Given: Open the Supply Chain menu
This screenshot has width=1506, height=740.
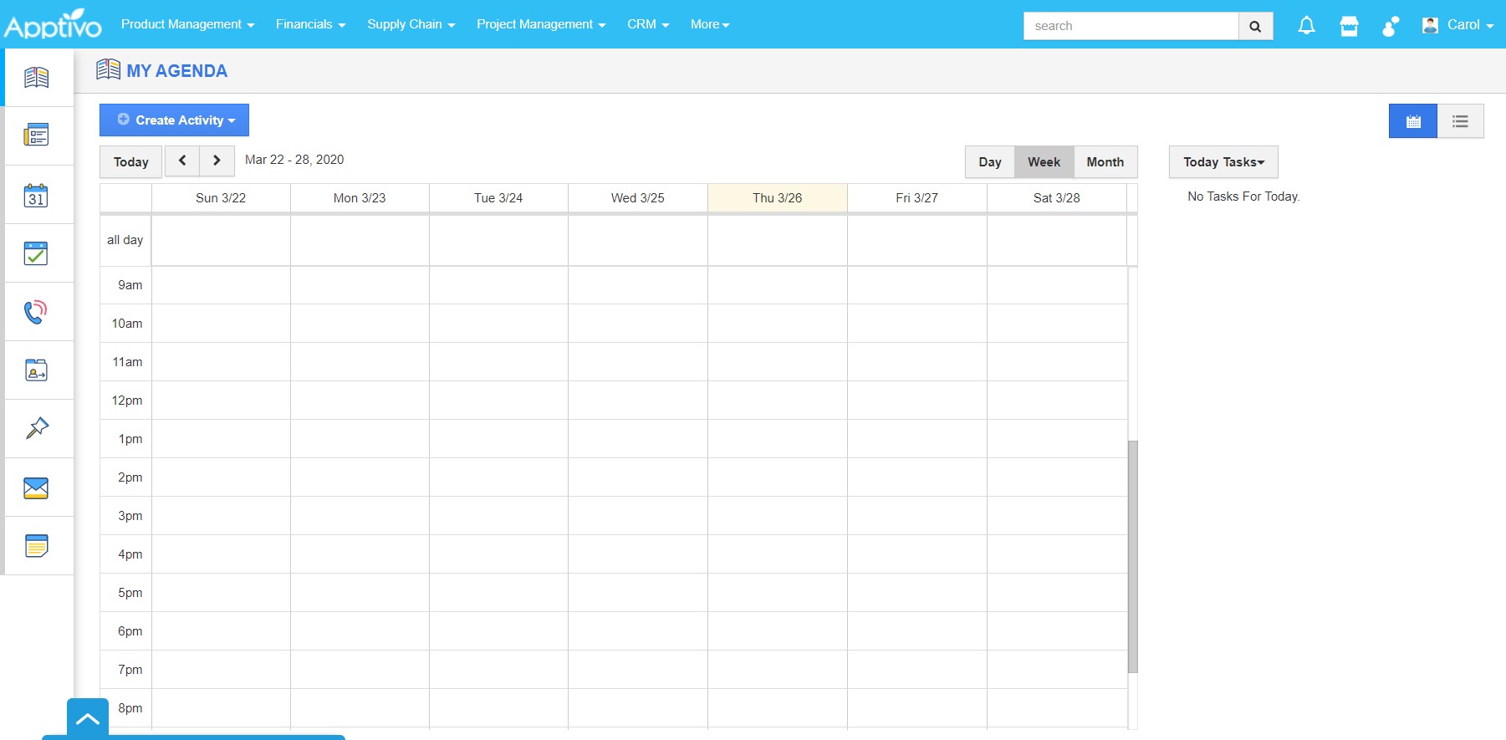Looking at the screenshot, I should [411, 24].
